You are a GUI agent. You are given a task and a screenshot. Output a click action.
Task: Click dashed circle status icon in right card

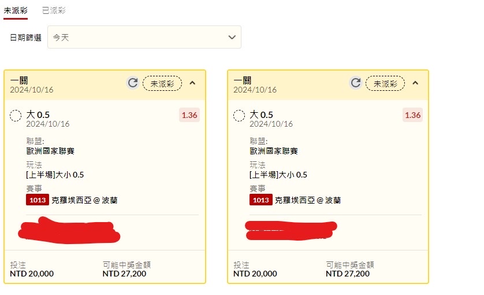coord(239,116)
